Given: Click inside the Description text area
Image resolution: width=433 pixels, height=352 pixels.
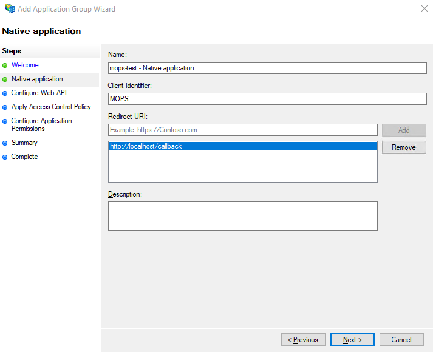Looking at the screenshot, I should coord(243,216).
